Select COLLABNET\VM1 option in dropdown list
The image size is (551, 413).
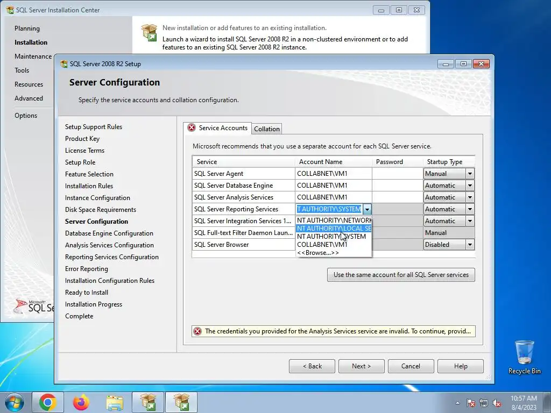(x=334, y=245)
